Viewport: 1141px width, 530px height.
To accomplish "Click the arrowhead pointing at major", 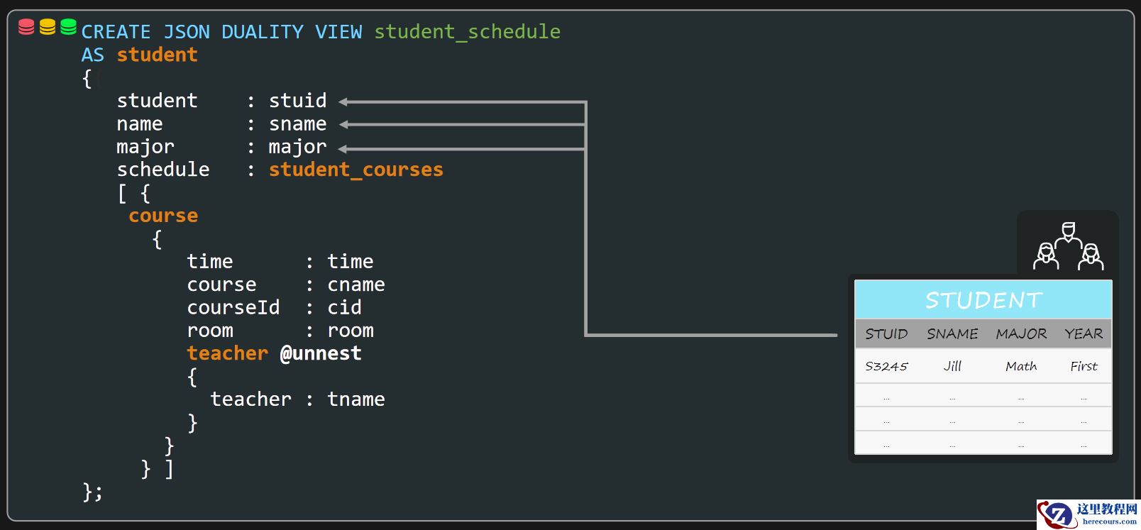I will (343, 149).
